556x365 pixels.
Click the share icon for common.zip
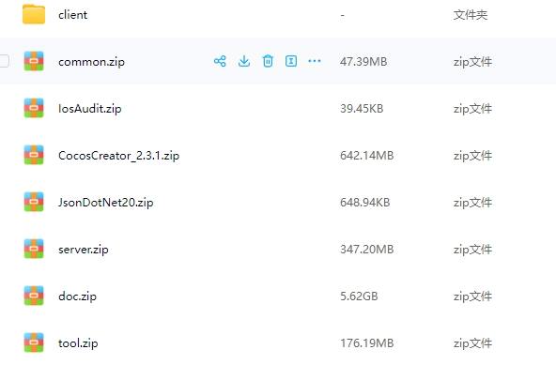point(220,61)
